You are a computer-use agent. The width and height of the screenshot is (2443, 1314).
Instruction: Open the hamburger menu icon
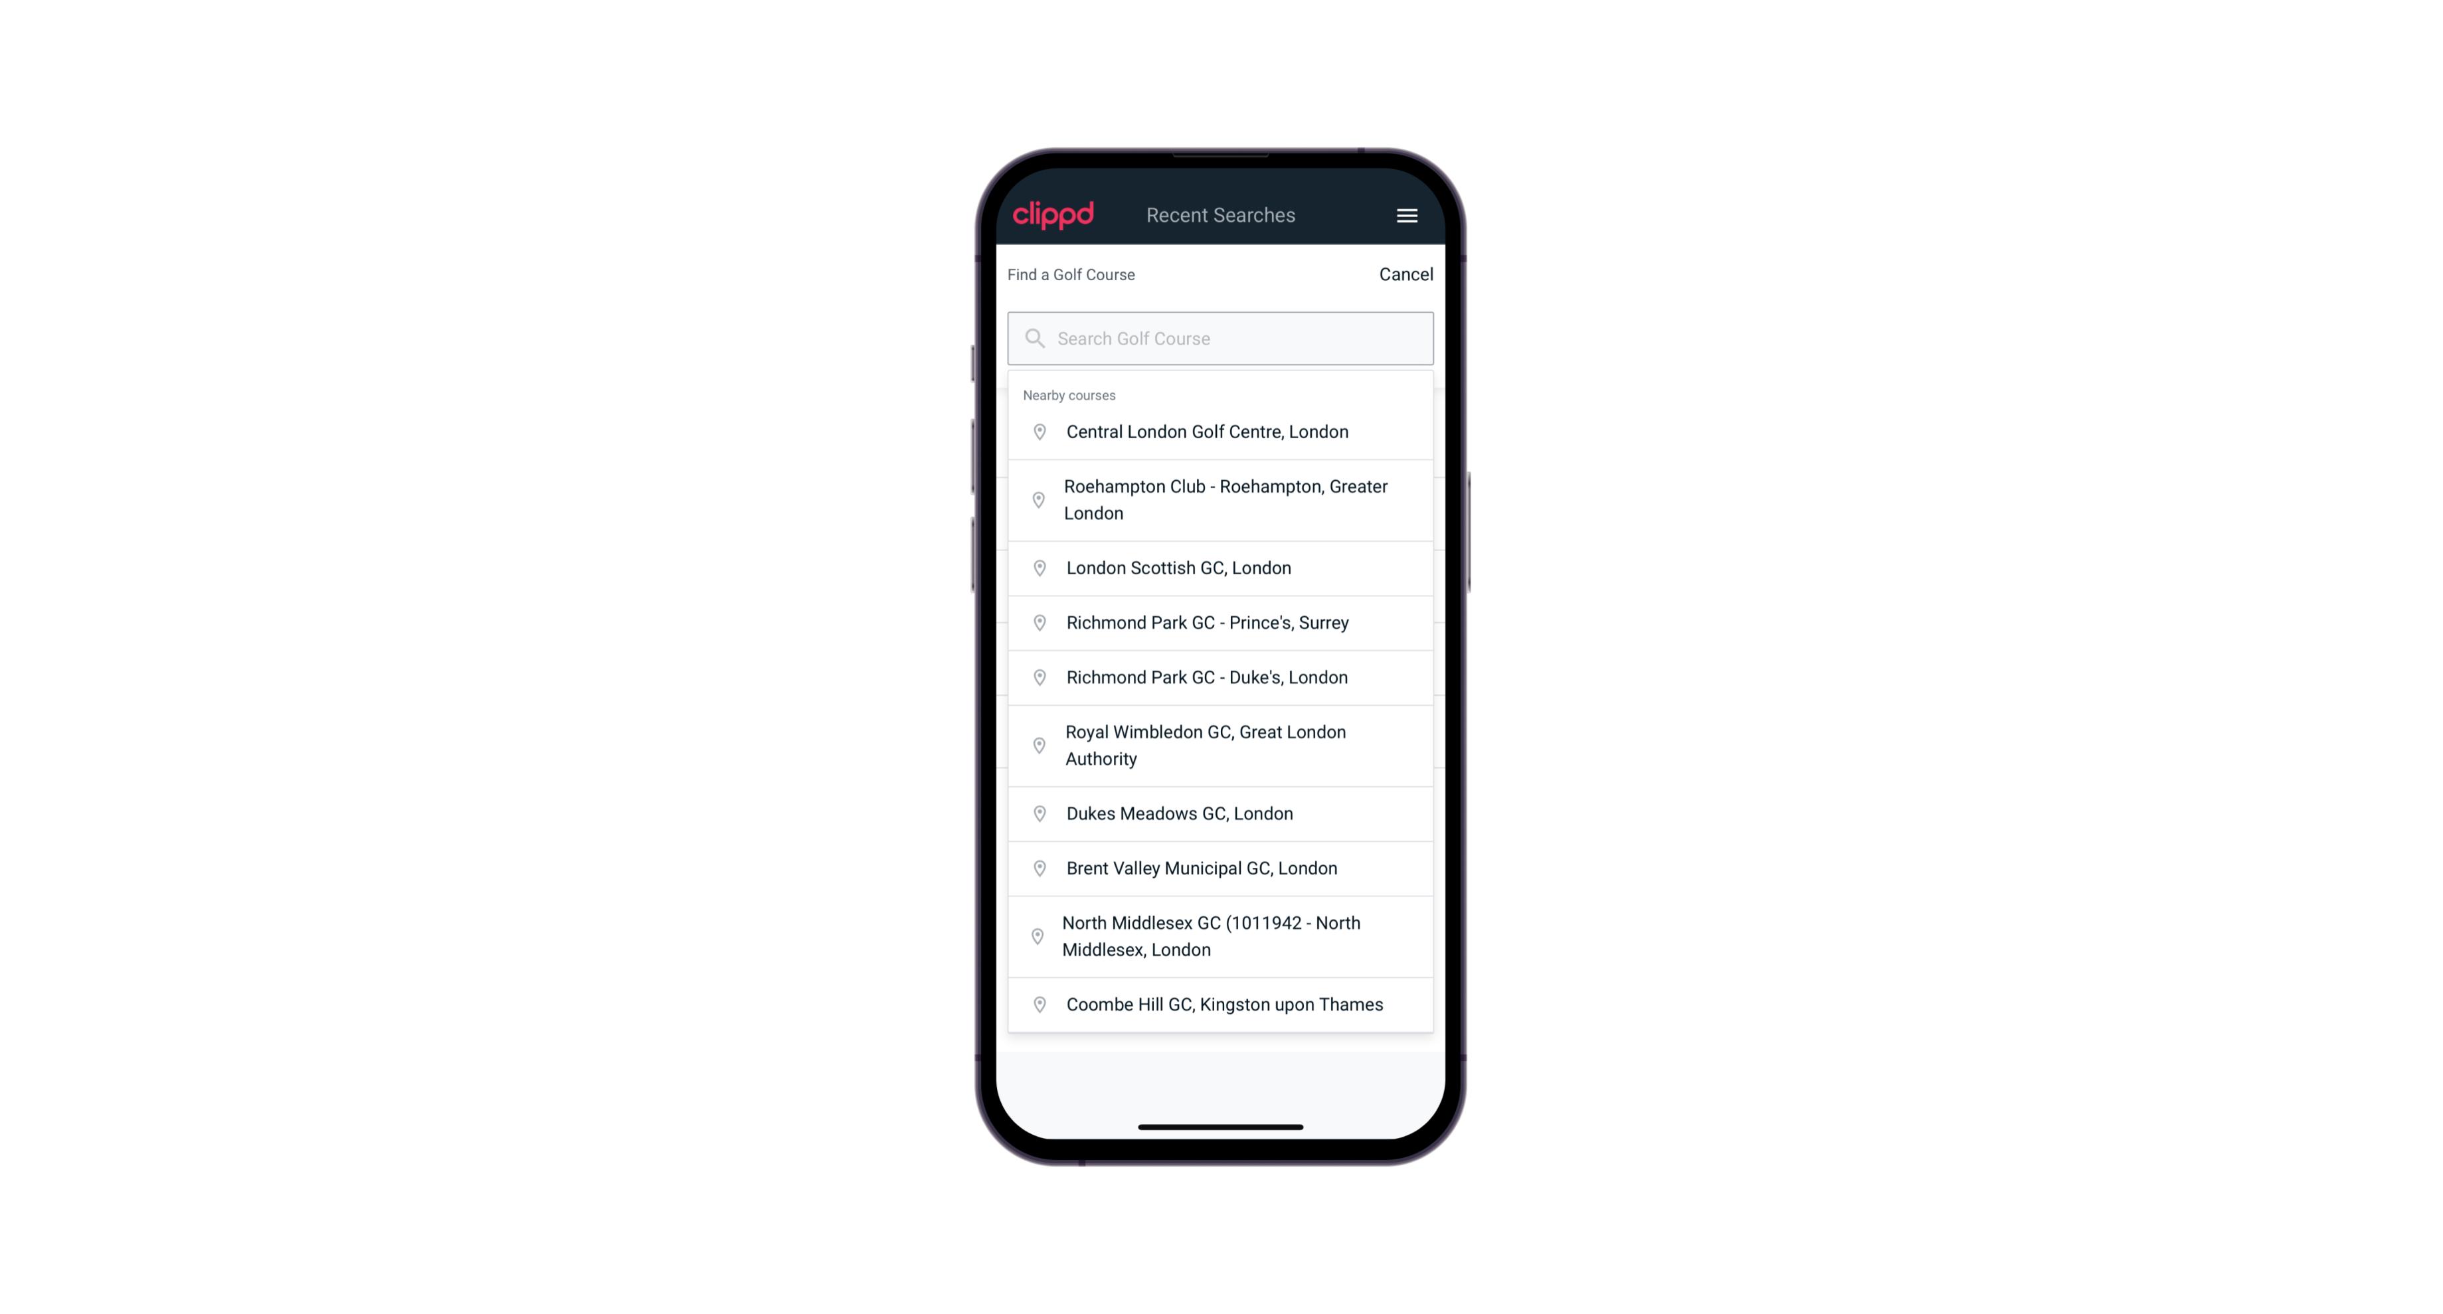pos(1406,215)
